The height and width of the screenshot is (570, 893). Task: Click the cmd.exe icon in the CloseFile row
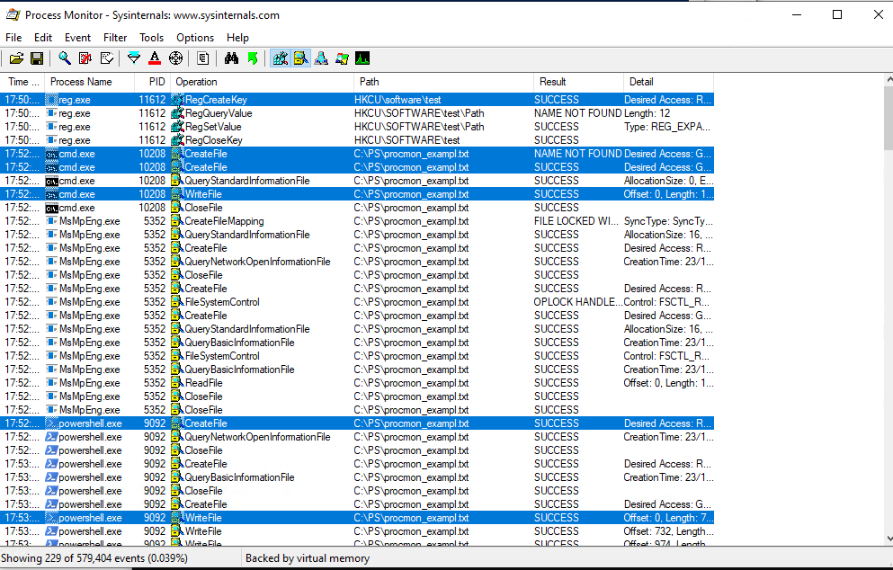coord(52,208)
